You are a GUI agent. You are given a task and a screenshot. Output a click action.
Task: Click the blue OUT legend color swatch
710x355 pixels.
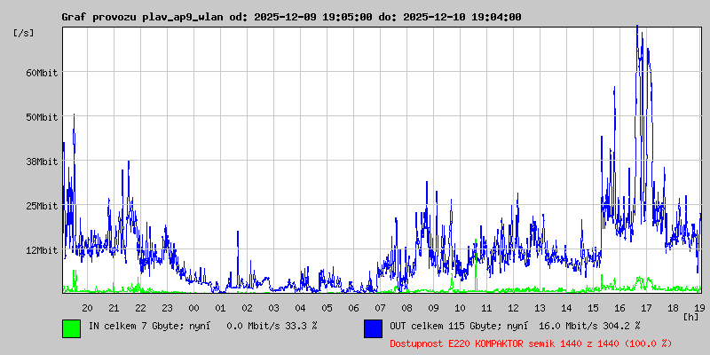tap(373, 328)
